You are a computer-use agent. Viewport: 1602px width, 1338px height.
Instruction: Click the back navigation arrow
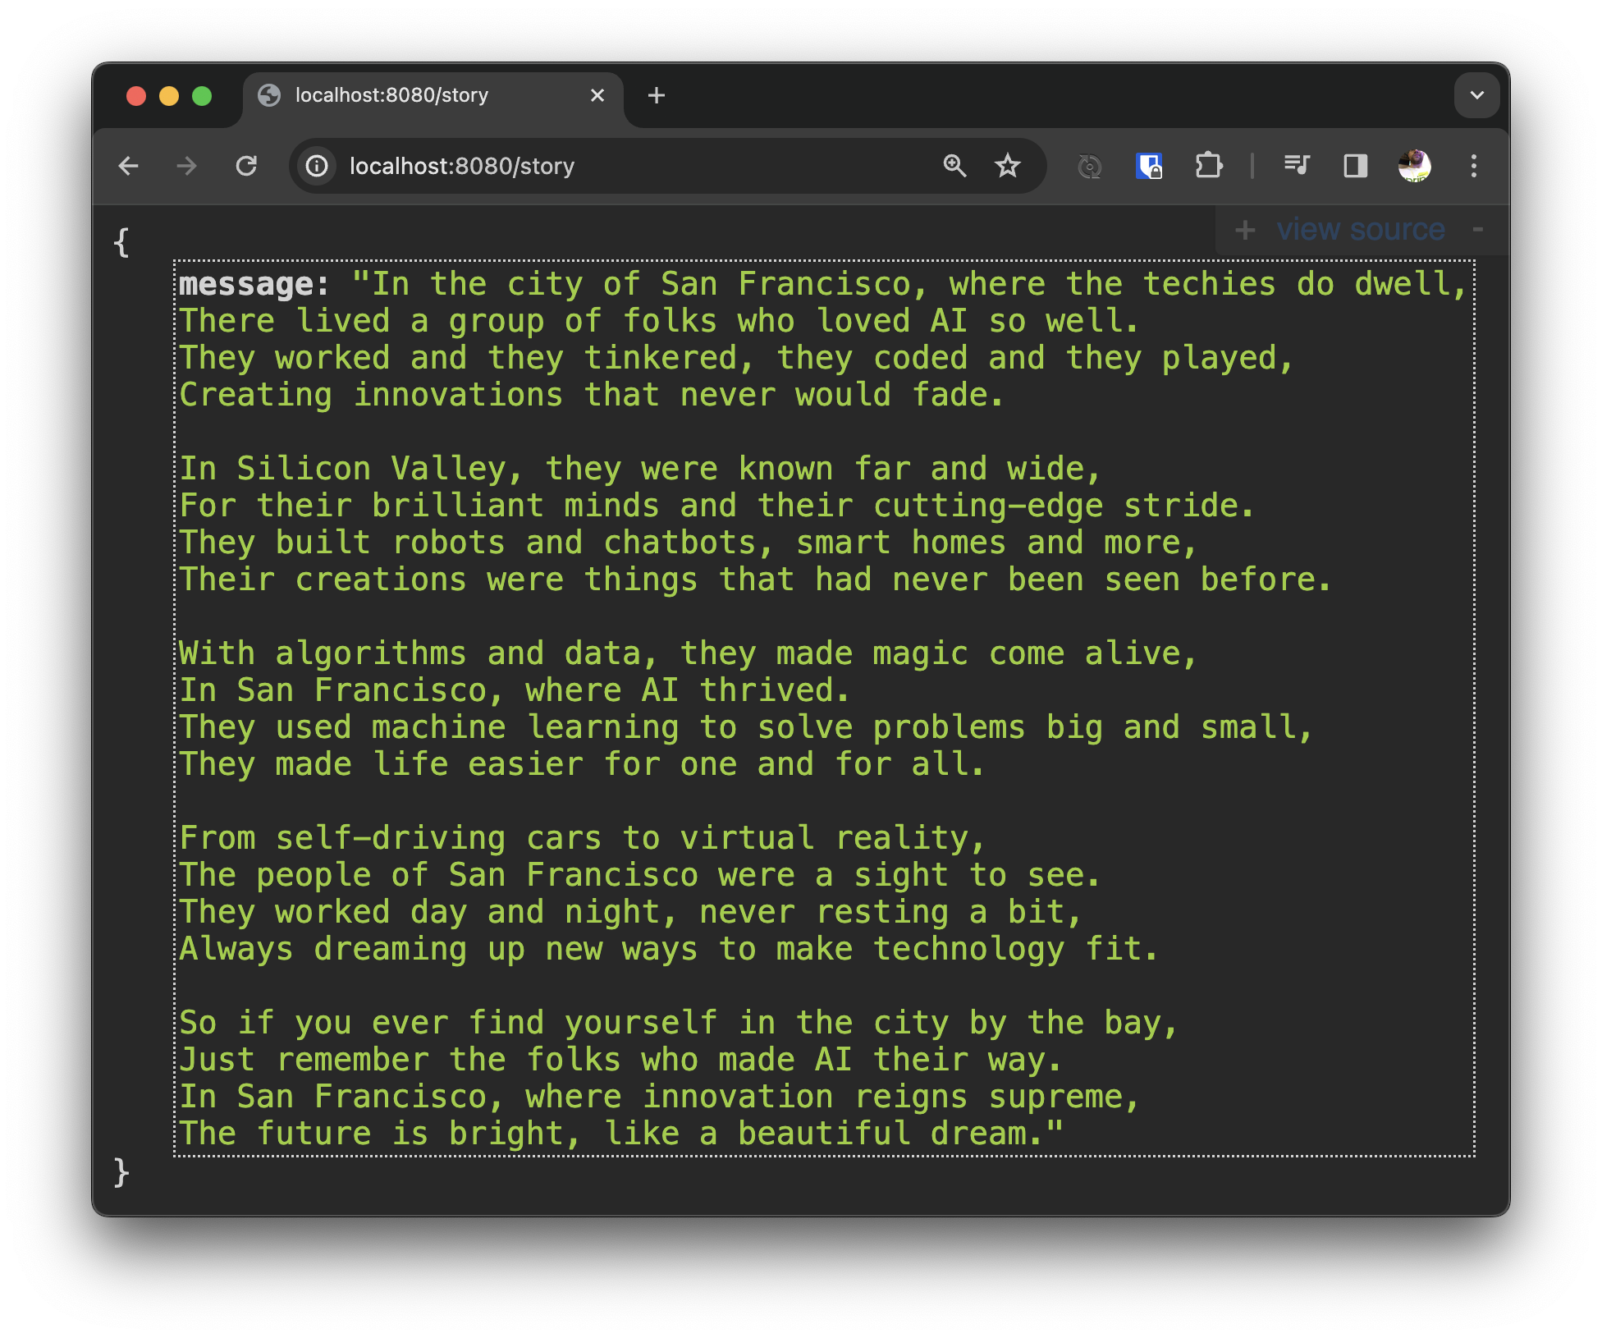pos(129,167)
